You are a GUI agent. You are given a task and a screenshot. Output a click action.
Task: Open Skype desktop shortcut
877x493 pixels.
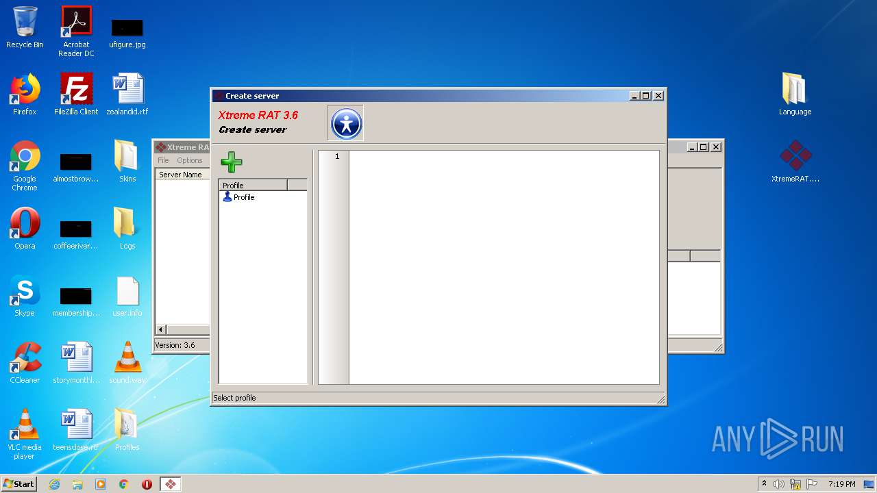pos(25,296)
